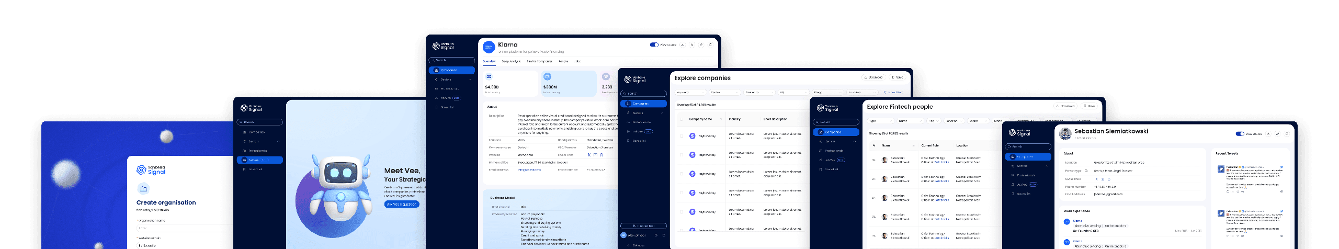Image resolution: width=1339 pixels, height=249 pixels.
Task: Click the Vanberra Signal logo in Klarna window
Action: point(443,46)
